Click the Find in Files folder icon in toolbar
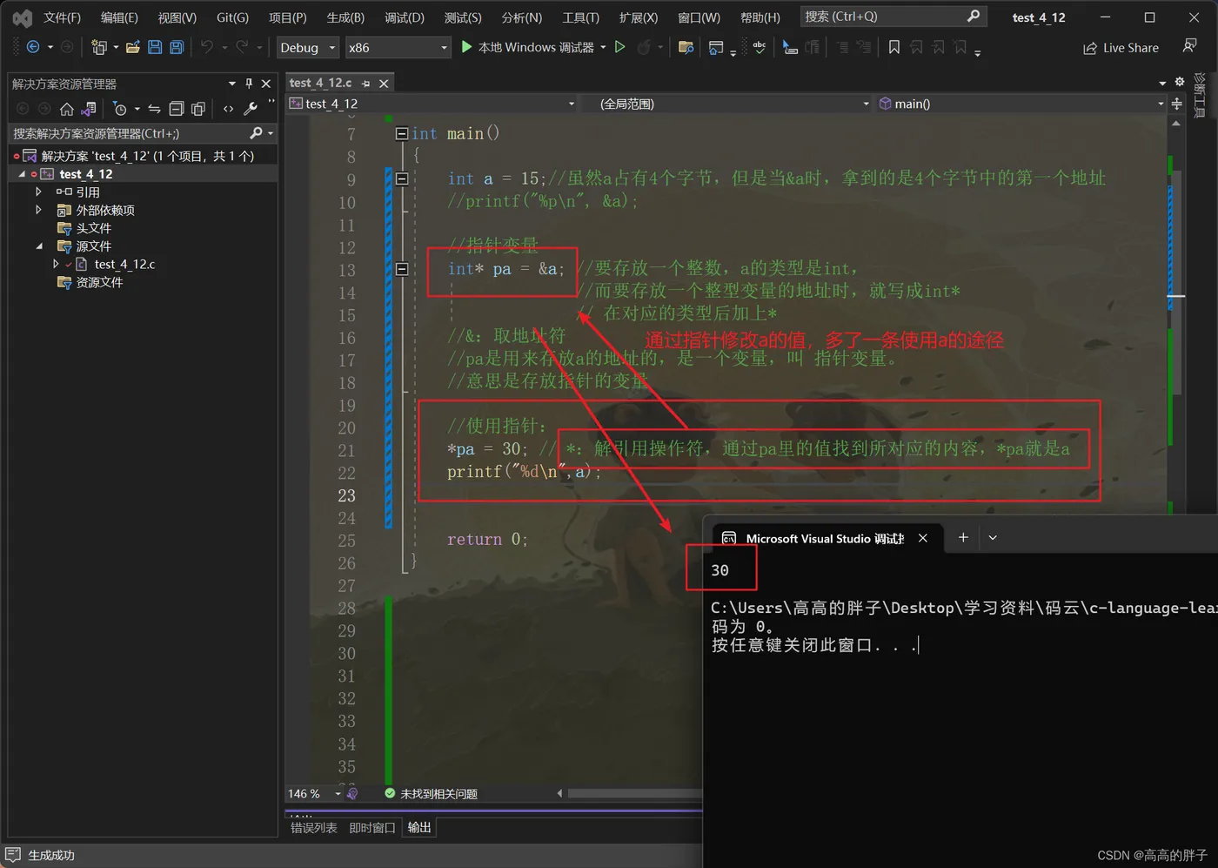The image size is (1218, 868). coord(686,47)
